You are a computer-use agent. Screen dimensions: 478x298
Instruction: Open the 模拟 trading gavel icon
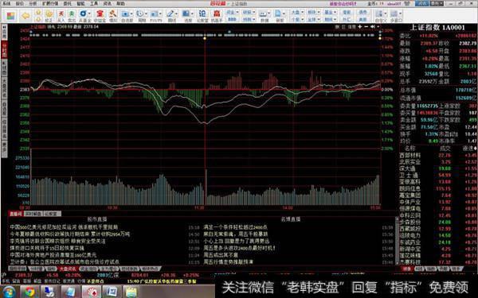[113, 16]
